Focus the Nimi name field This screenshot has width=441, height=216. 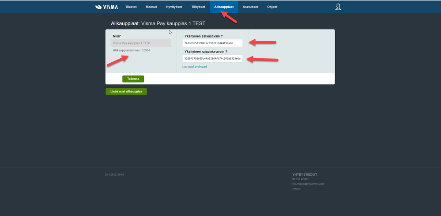click(141, 43)
